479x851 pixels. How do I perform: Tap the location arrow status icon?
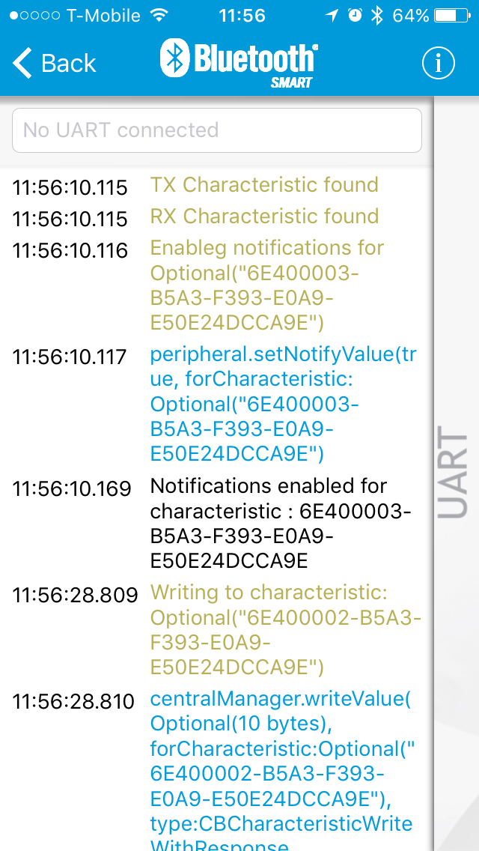click(332, 15)
